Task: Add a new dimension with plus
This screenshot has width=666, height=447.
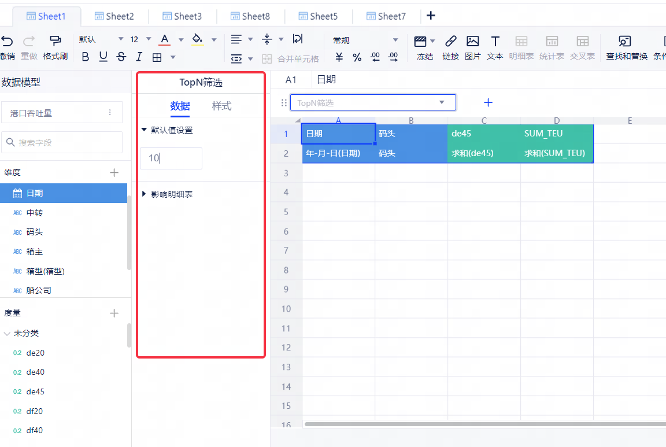Action: click(x=114, y=172)
